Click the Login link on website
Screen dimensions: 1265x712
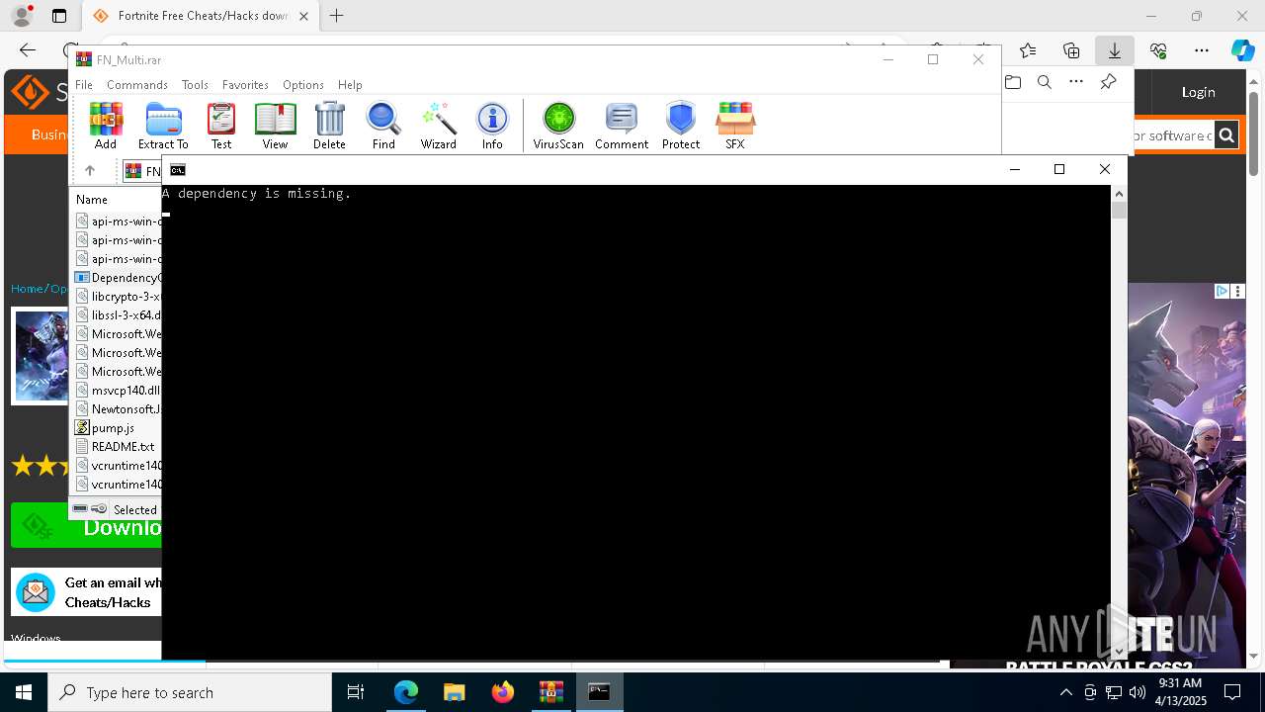pos(1198,92)
